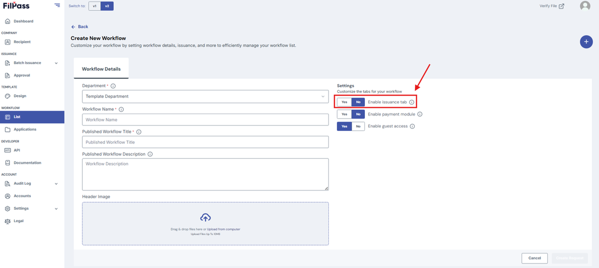599x268 pixels.
Task: Click the Accounts user icon
Action: tap(7, 196)
